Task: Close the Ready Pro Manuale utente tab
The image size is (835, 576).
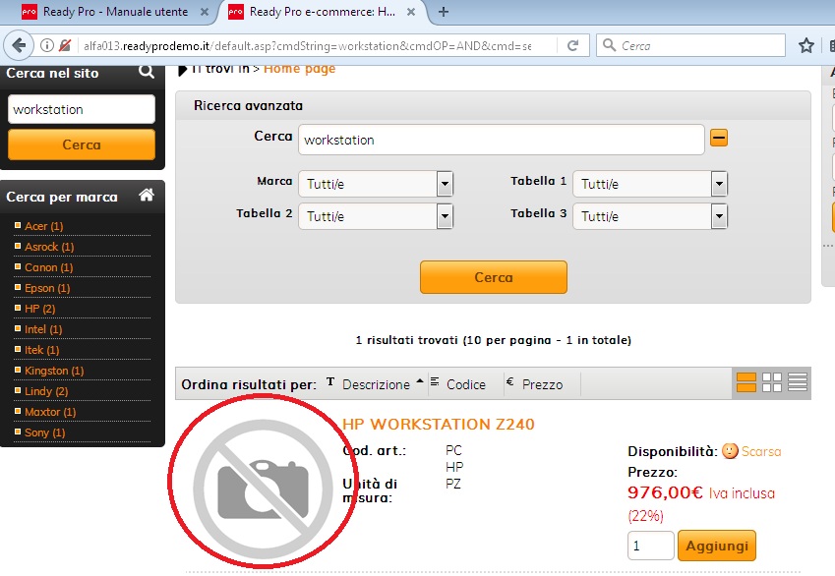Action: click(x=204, y=12)
